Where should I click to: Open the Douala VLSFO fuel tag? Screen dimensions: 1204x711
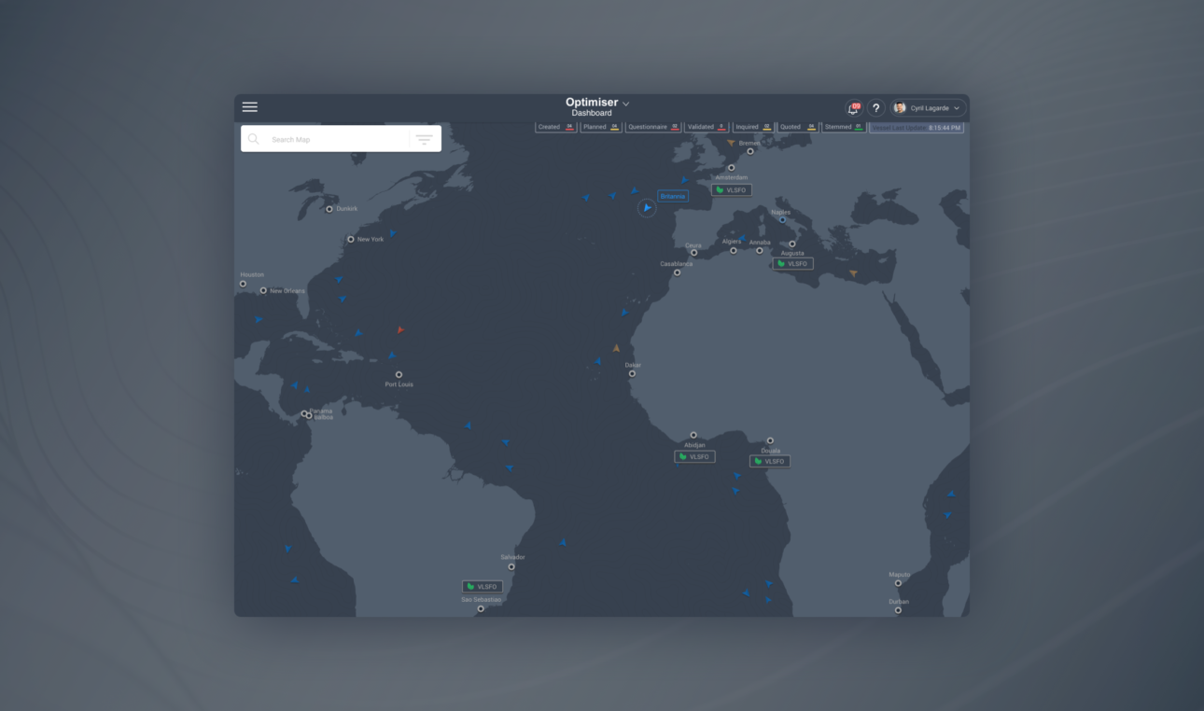(770, 461)
